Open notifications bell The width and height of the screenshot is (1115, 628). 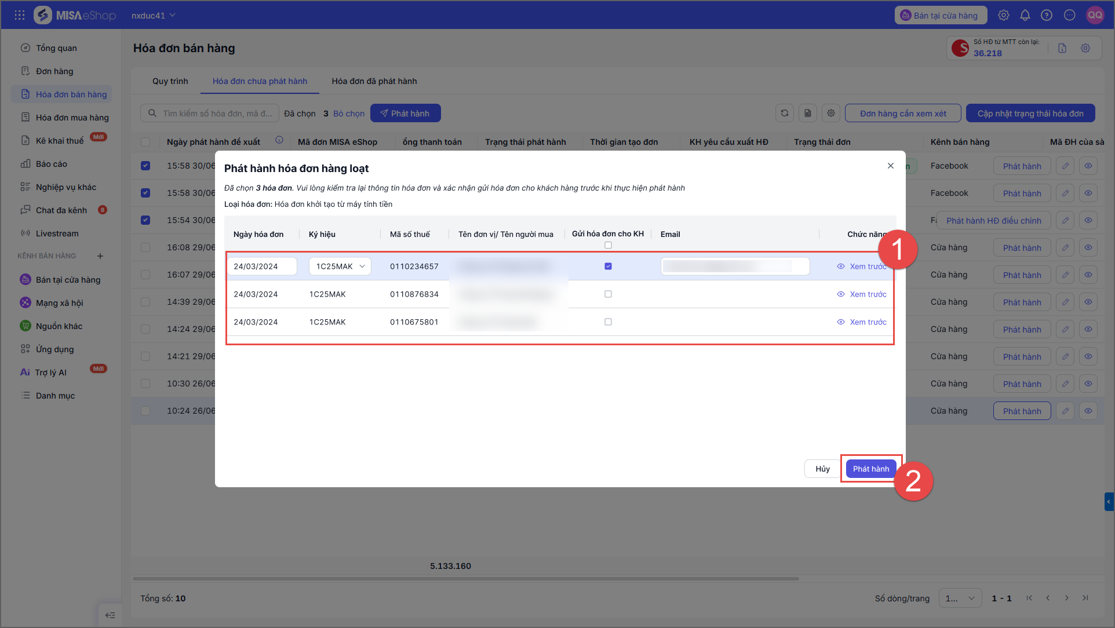[x=1025, y=15]
